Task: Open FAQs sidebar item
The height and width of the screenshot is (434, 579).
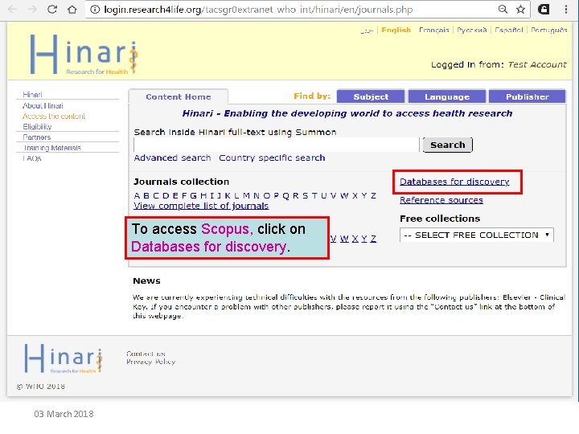Action: [x=32, y=158]
